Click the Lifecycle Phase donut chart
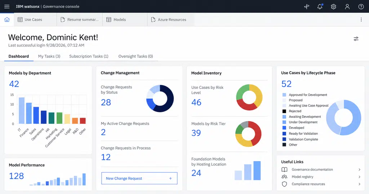The image size is (369, 194). pos(343,117)
